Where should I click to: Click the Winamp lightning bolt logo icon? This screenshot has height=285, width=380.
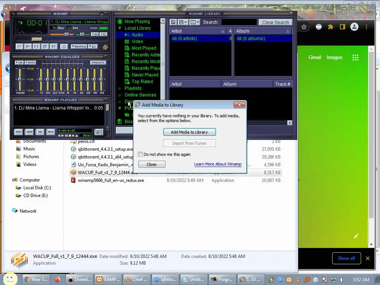(x=105, y=47)
